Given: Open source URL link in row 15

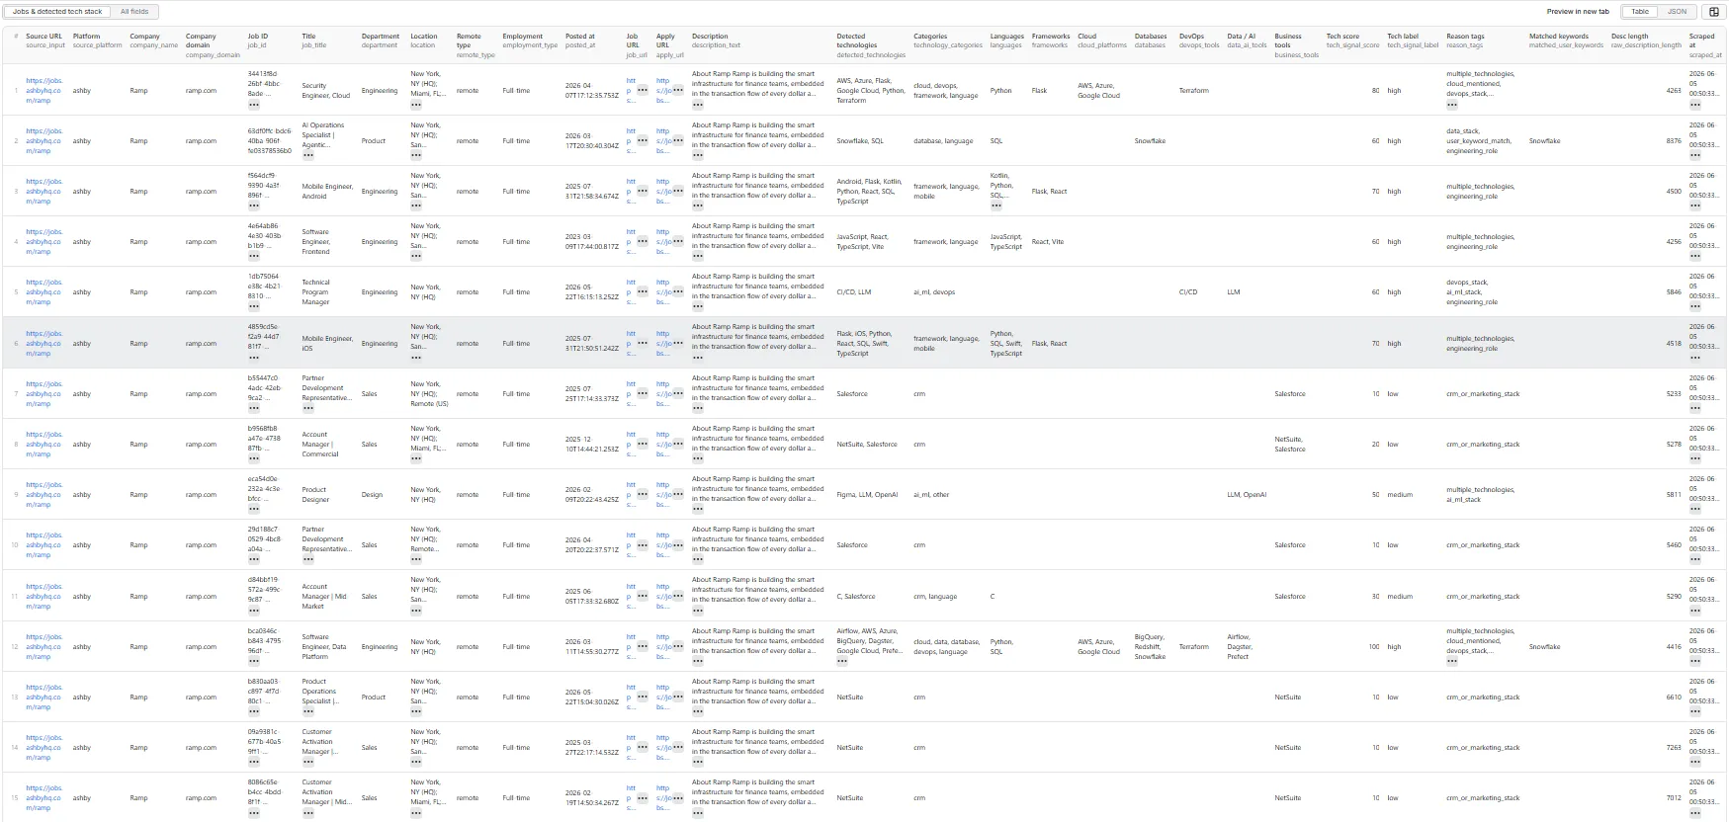Looking at the screenshot, I should point(43,798).
